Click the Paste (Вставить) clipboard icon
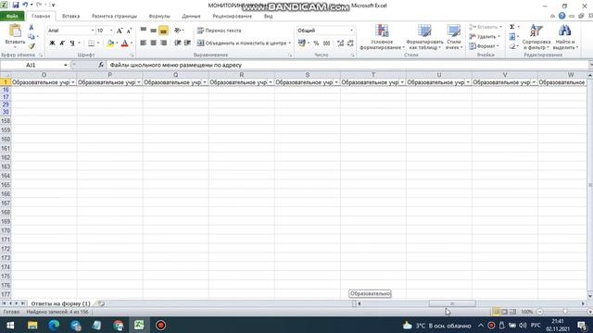Viewport: 593px width, 333px height. tap(15, 31)
